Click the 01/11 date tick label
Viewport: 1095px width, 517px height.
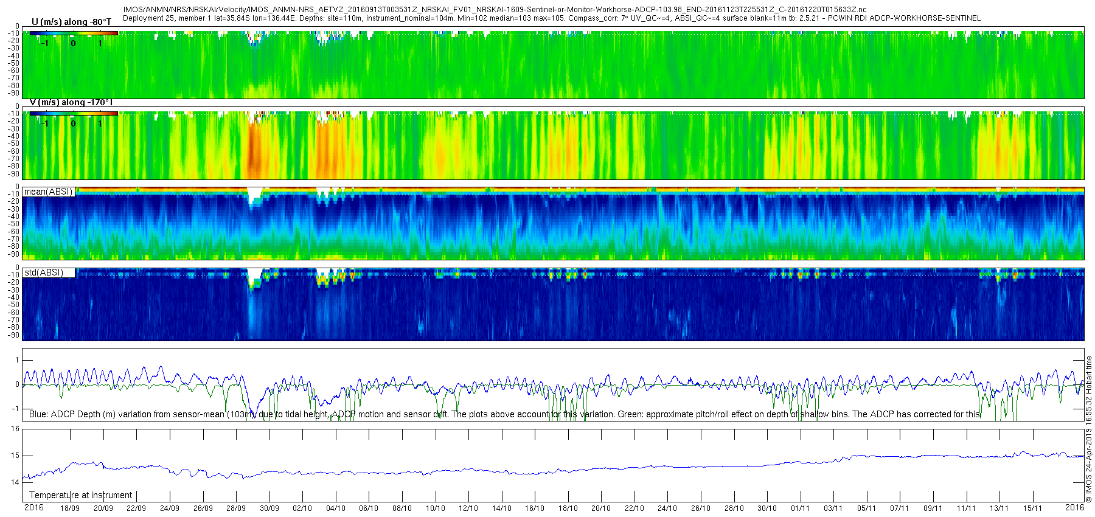click(x=801, y=508)
